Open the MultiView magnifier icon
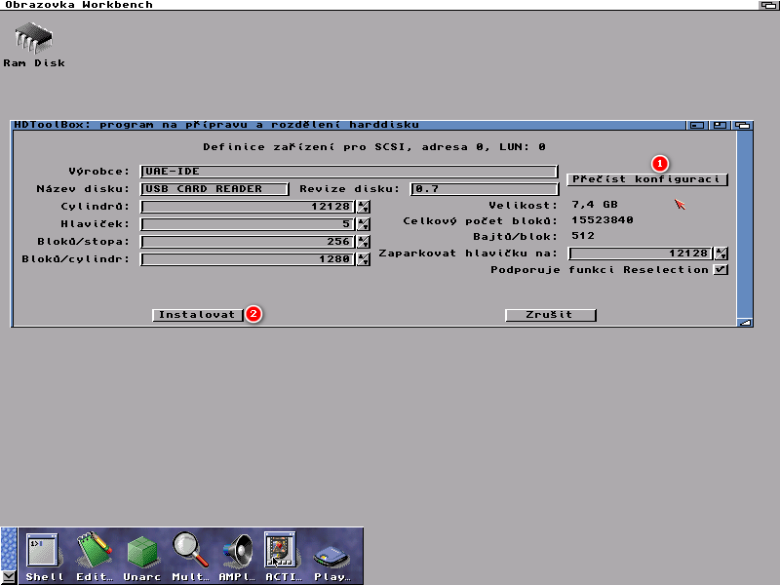 point(191,553)
